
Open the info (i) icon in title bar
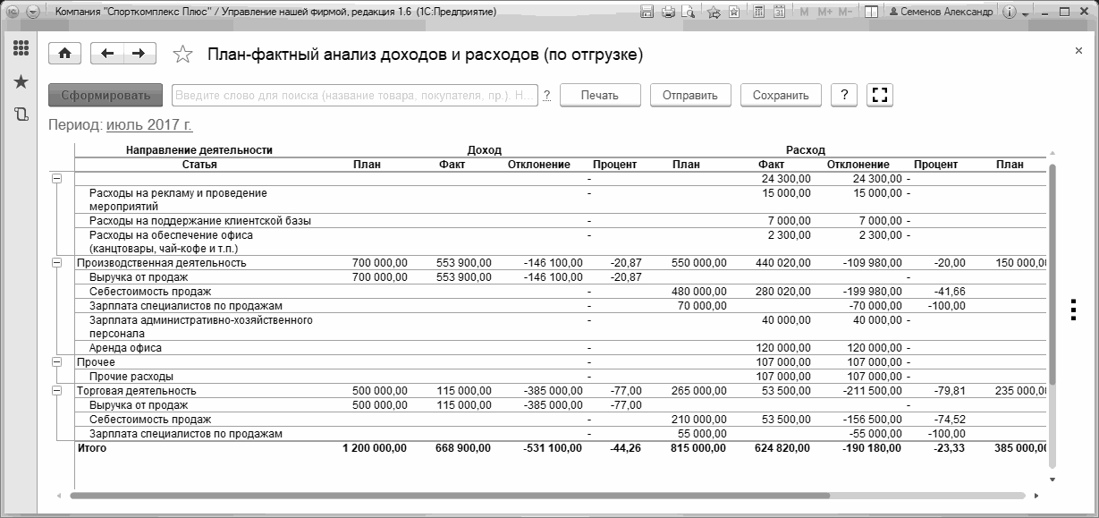click(x=1010, y=13)
